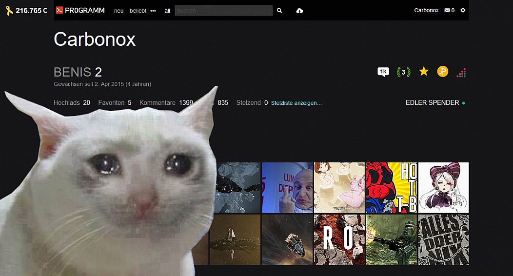Open the bald man middle-finger thumbnail

(287, 188)
